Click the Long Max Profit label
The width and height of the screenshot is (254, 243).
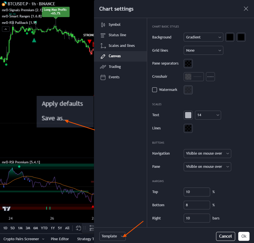[56, 12]
